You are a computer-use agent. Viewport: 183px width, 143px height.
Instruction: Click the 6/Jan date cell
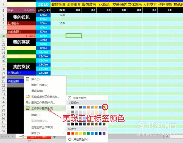pos(43,36)
